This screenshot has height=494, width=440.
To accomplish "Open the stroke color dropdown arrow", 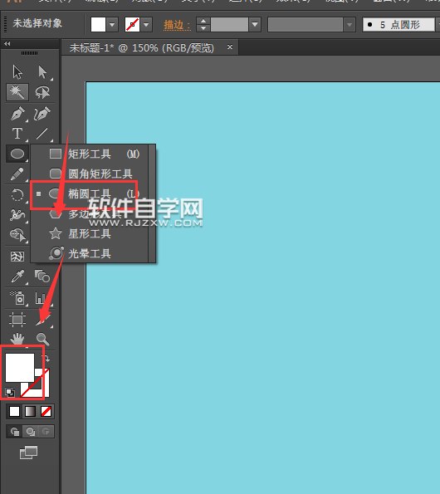I will (x=146, y=25).
